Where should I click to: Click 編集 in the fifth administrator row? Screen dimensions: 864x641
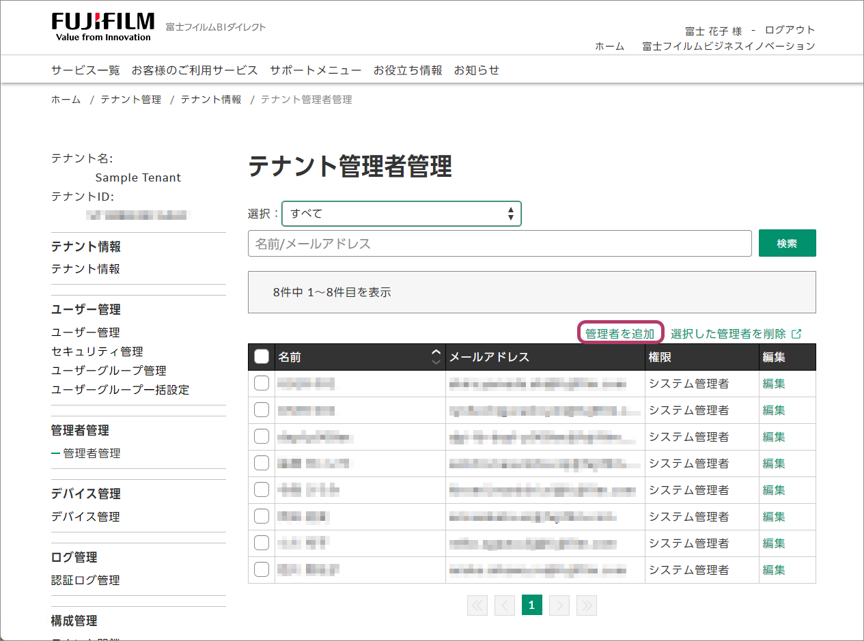coord(774,490)
